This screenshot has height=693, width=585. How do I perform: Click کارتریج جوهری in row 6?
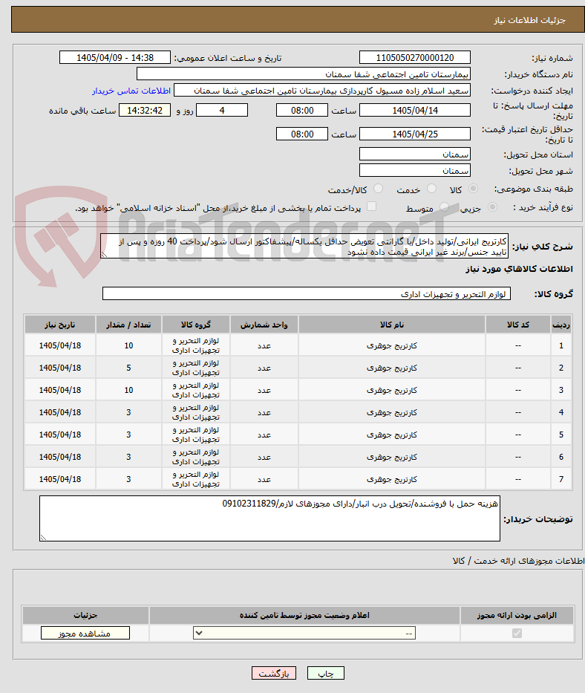392,457
